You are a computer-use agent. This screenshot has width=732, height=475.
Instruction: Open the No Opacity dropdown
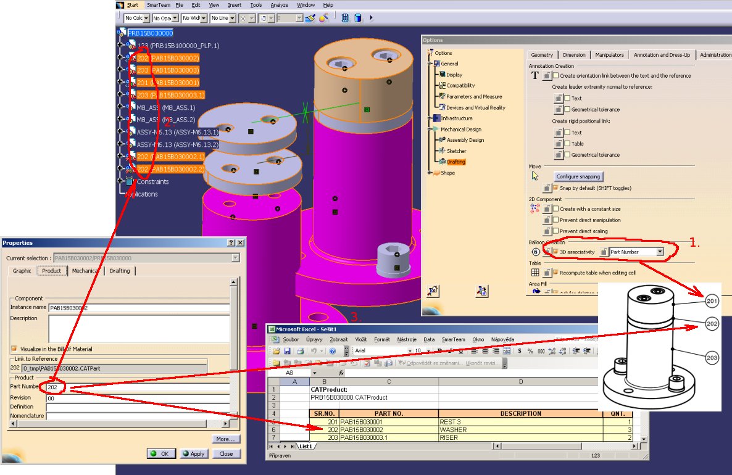pyautogui.click(x=175, y=18)
